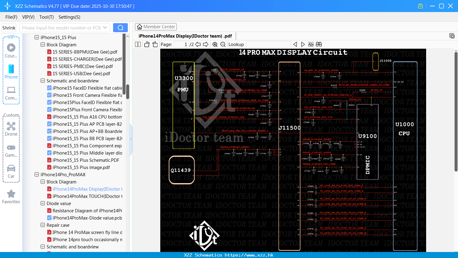Open the Settings(S) menu
The width and height of the screenshot is (458, 258).
click(69, 17)
